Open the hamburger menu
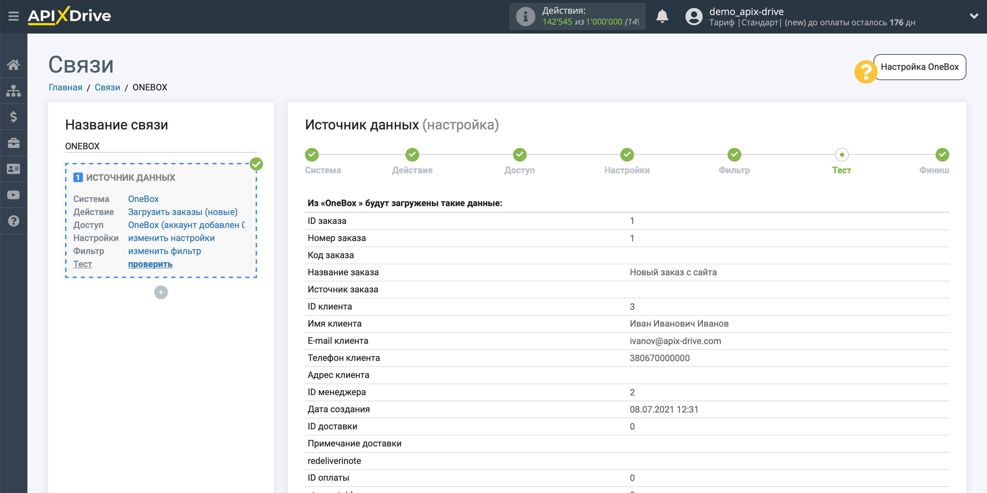The image size is (987, 493). (x=13, y=16)
